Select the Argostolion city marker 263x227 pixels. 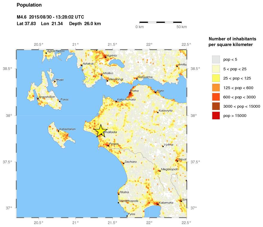pyautogui.click(x=38, y=98)
